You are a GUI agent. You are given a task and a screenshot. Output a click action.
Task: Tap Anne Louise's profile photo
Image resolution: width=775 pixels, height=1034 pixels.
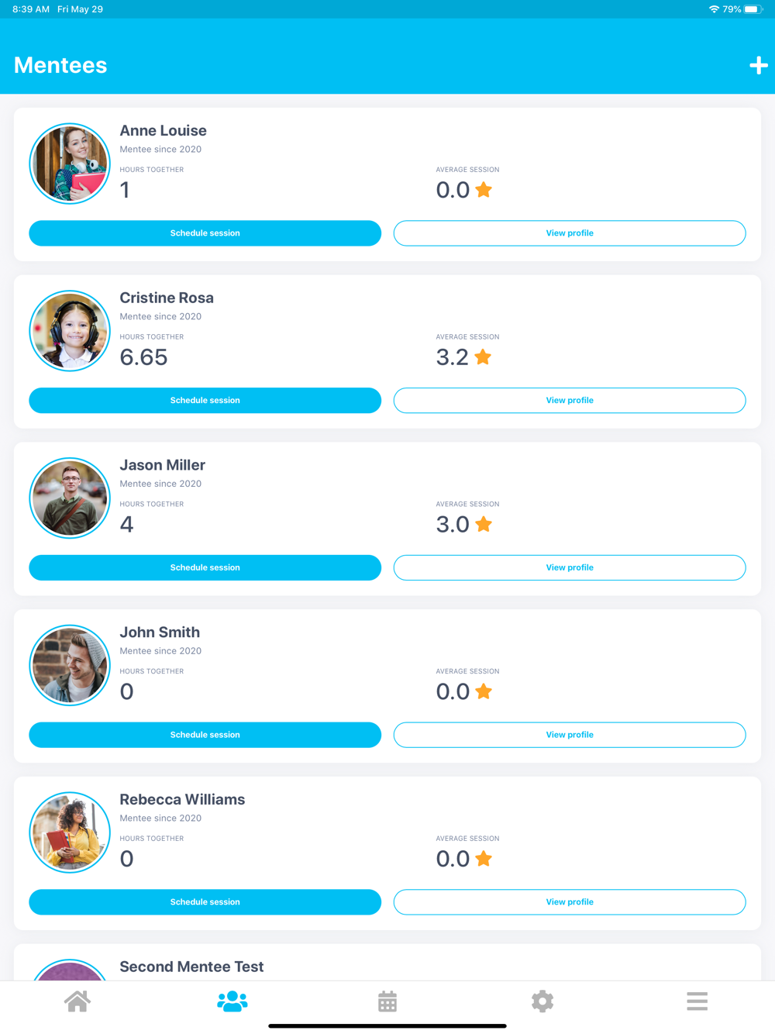click(70, 164)
